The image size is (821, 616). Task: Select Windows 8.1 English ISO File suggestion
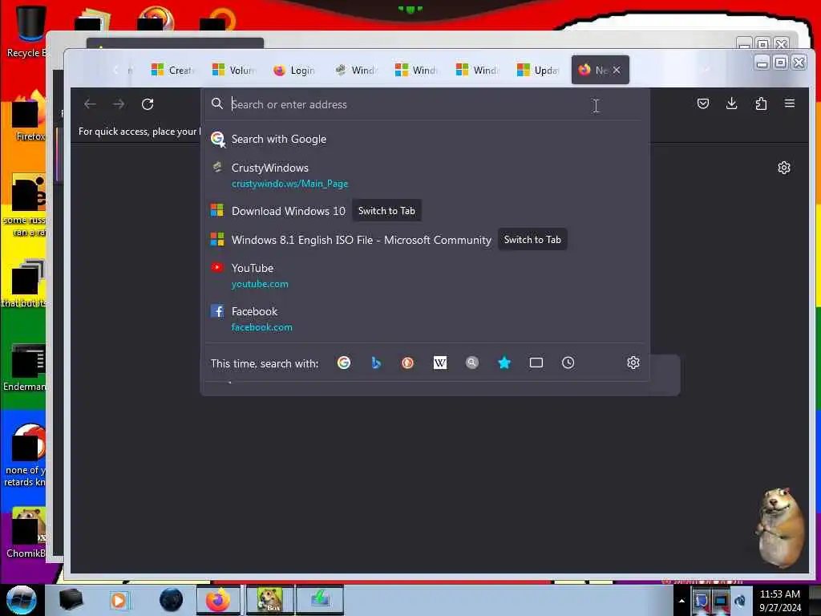click(362, 239)
